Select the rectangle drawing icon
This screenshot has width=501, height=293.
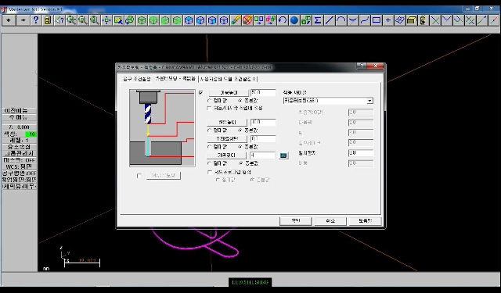pyautogui.click(x=376, y=20)
